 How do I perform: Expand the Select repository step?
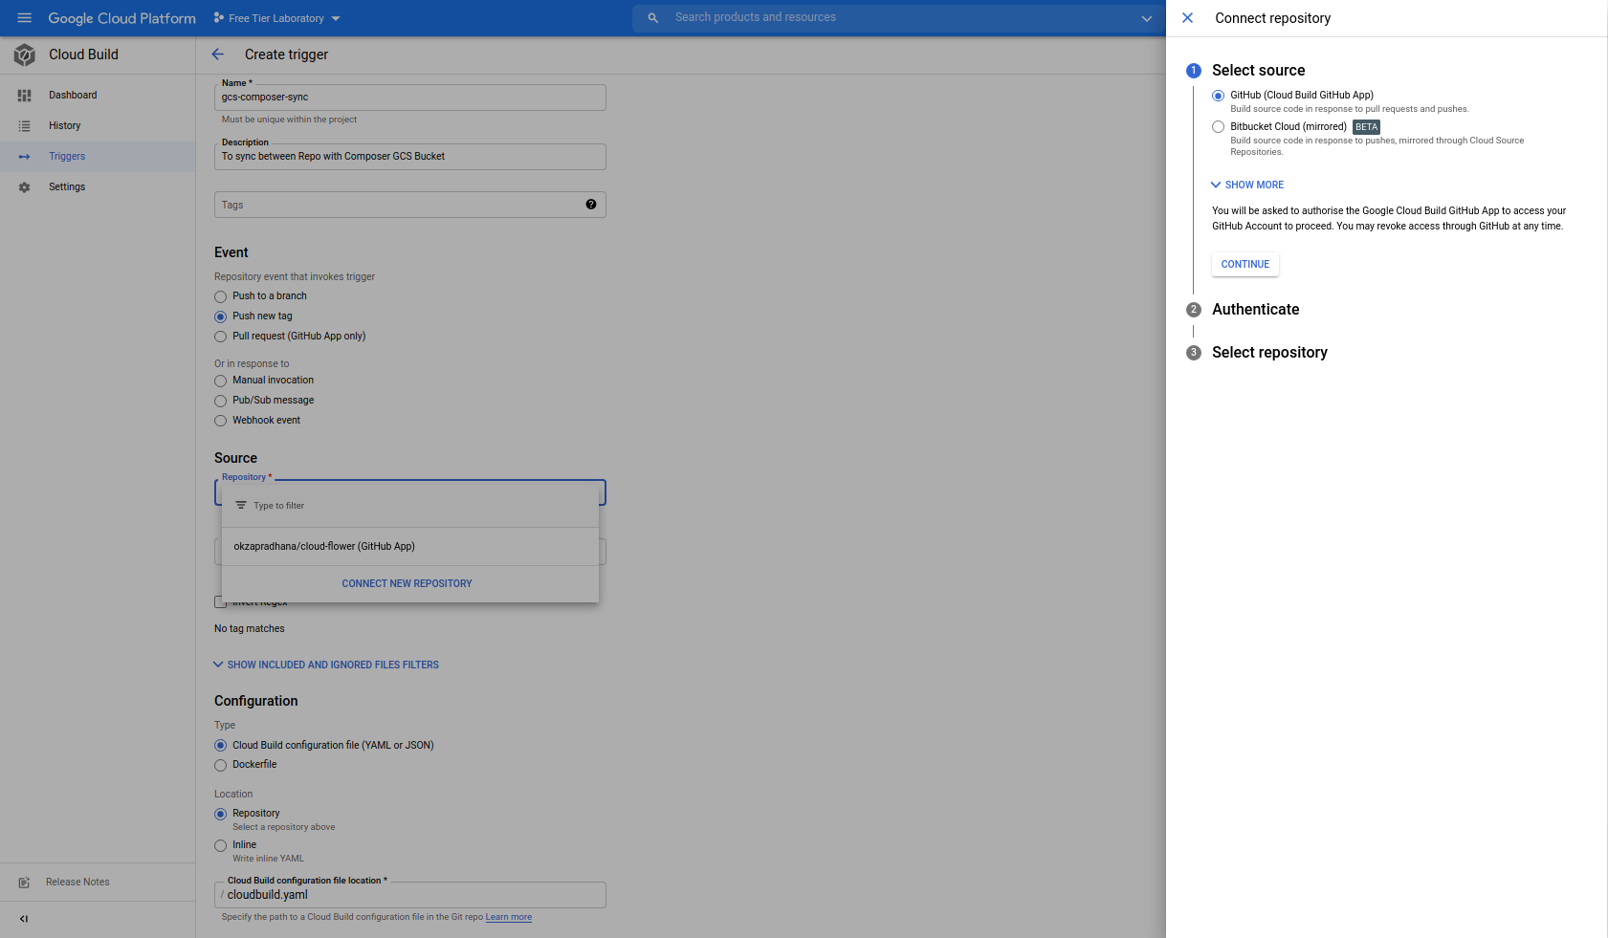(x=1269, y=353)
